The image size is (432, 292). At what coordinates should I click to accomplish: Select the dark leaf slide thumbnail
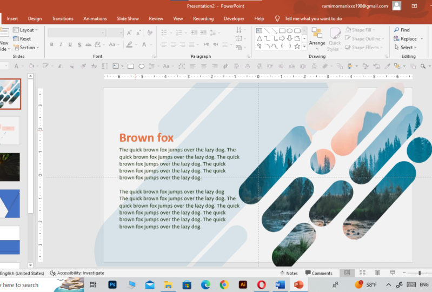click(x=10, y=167)
